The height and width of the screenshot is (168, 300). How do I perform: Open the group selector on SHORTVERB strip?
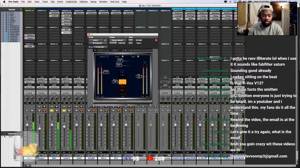(x=178, y=93)
